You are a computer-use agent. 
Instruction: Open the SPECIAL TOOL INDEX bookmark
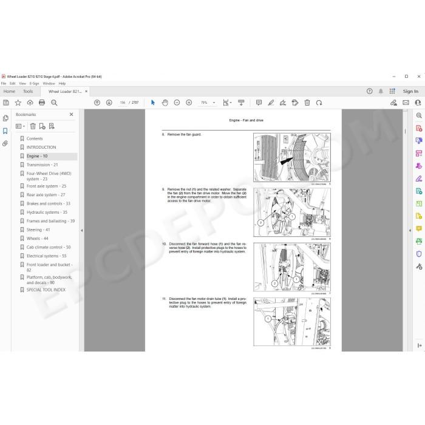pyautogui.click(x=46, y=290)
